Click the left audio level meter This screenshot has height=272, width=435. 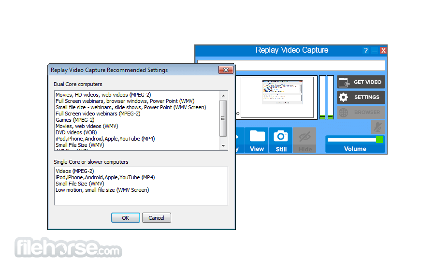tap(322, 97)
